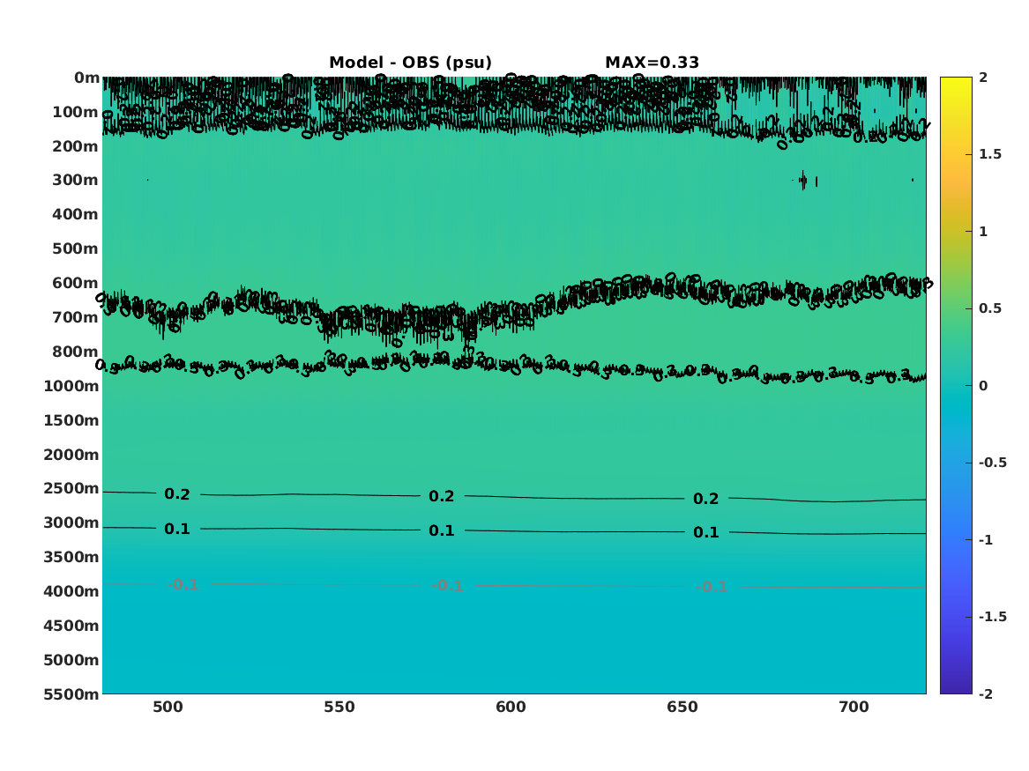Click the leftmost red '-0.1' contour label
Image resolution: width=1029 pixels, height=771 pixels.
(183, 584)
